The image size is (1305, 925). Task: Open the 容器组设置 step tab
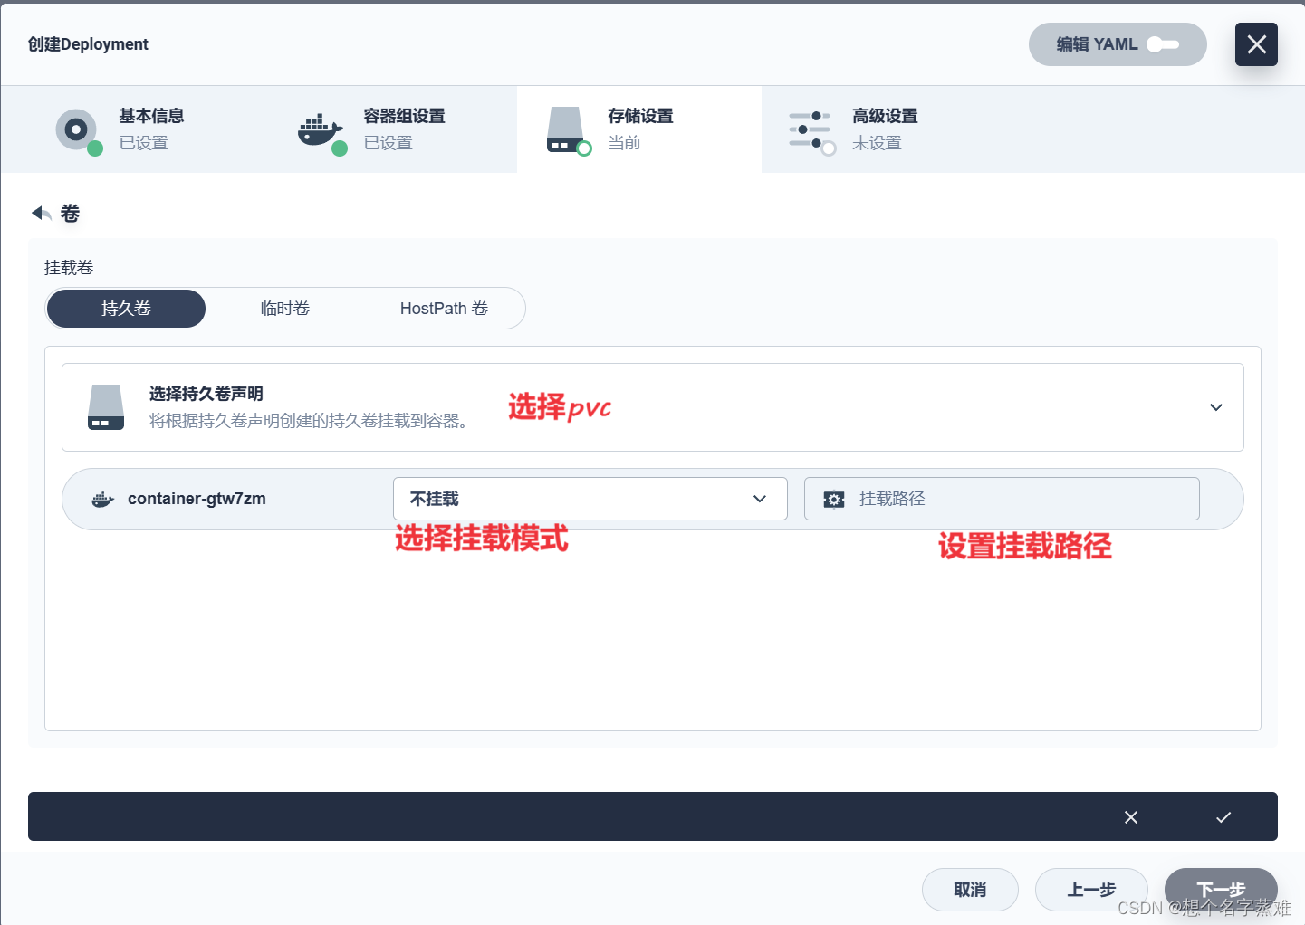[395, 129]
